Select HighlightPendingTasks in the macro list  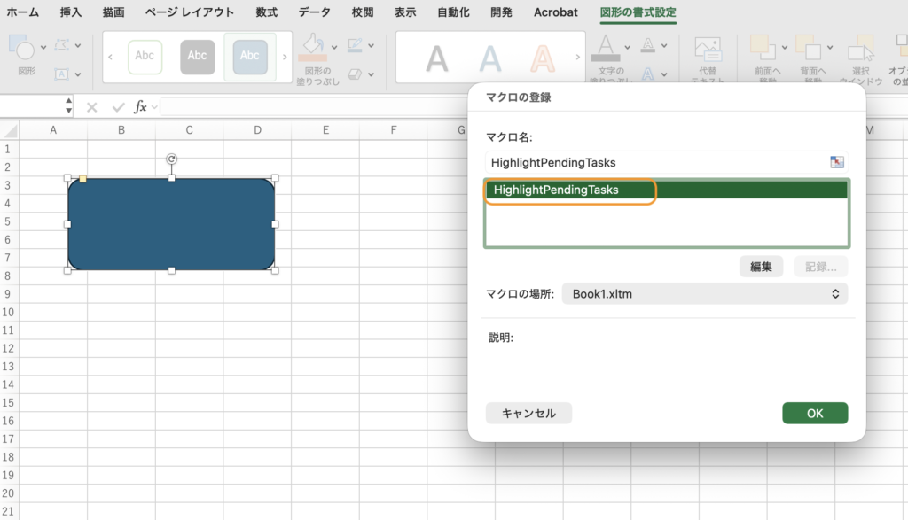tap(667, 190)
